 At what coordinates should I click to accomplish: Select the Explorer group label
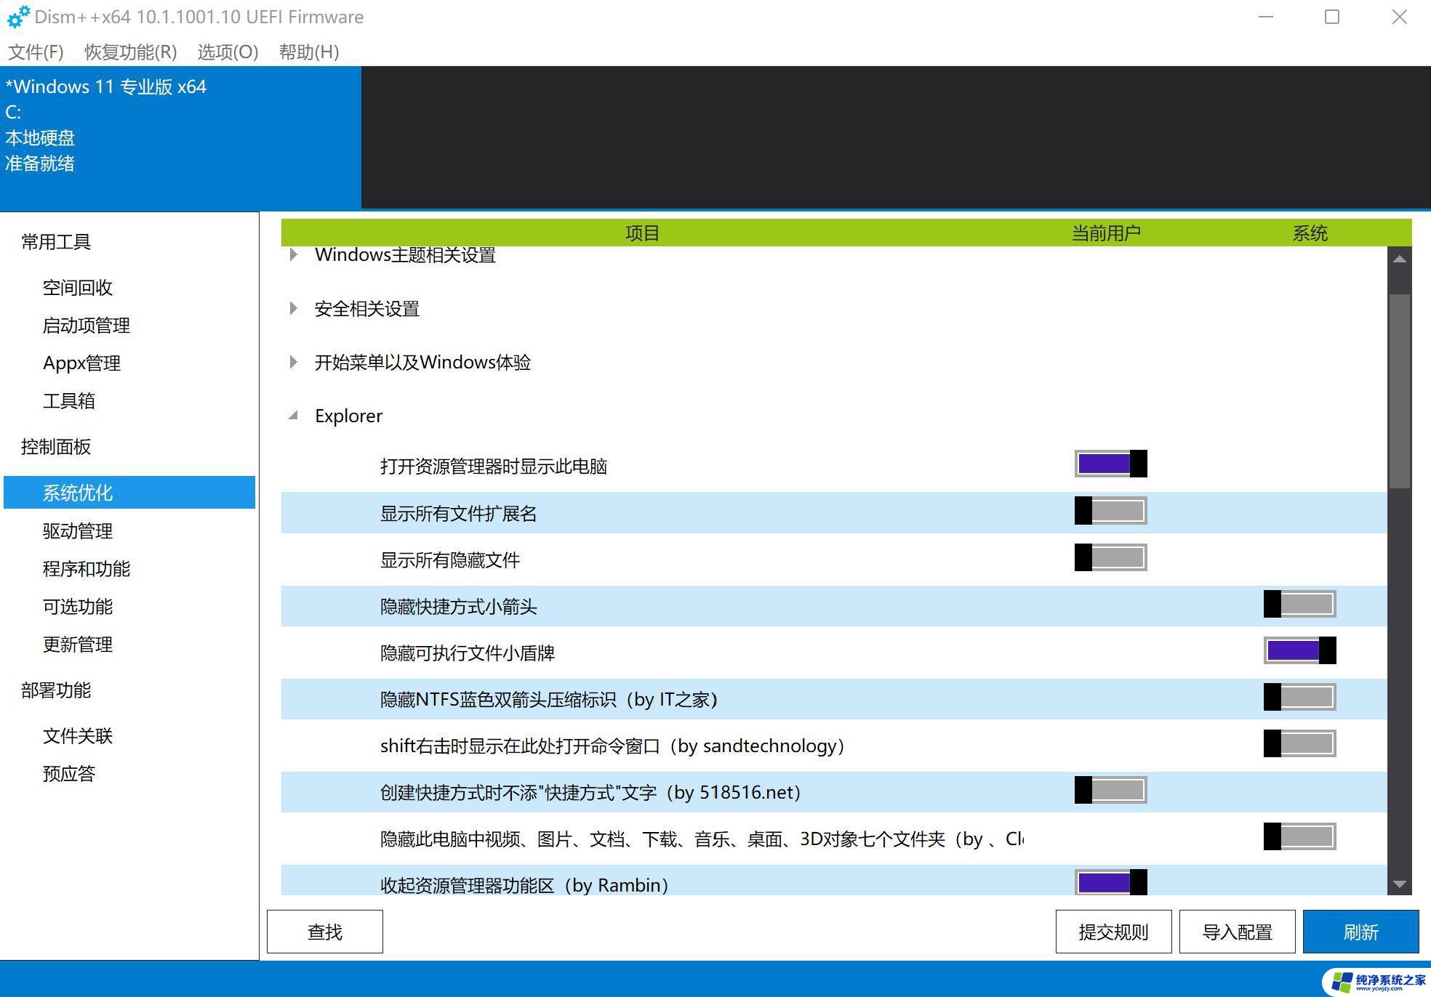(348, 416)
